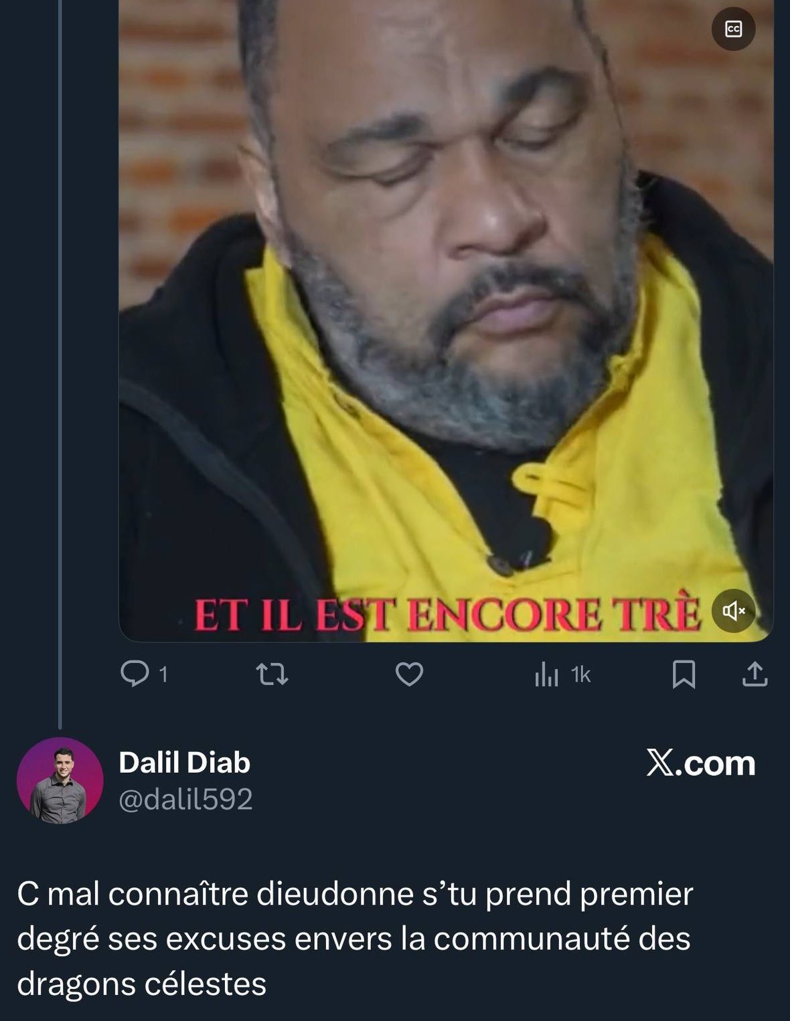Share the post using the upload arrow icon
790x1021 pixels.
pos(755,674)
